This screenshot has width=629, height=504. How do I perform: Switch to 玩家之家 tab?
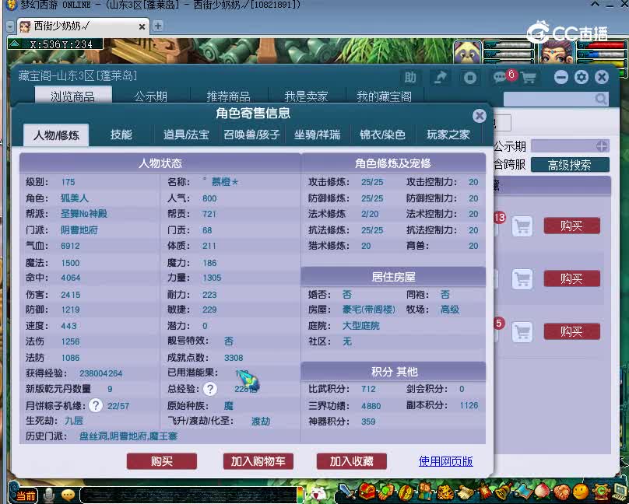(448, 135)
